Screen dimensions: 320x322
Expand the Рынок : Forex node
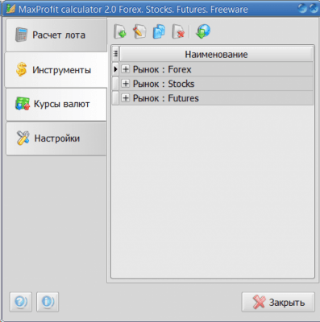point(125,69)
